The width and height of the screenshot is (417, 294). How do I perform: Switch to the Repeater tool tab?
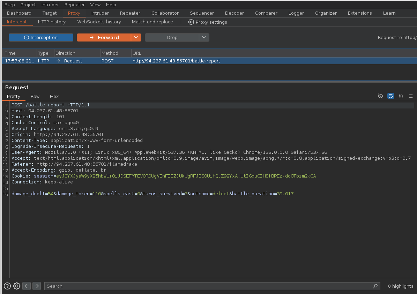130,13
